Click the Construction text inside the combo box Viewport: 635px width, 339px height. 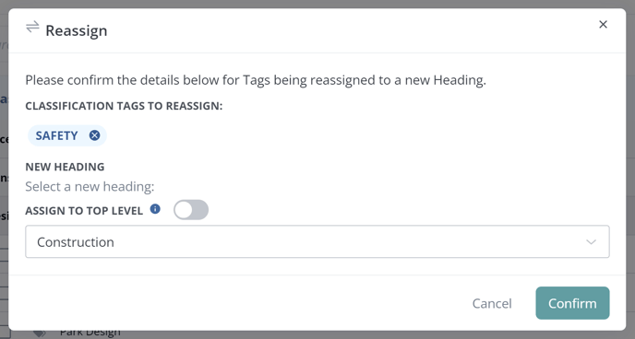pos(76,242)
